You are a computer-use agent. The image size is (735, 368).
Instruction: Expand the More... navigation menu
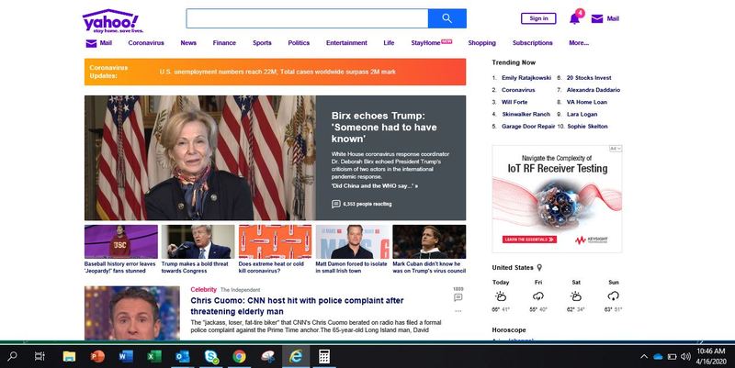click(x=579, y=42)
